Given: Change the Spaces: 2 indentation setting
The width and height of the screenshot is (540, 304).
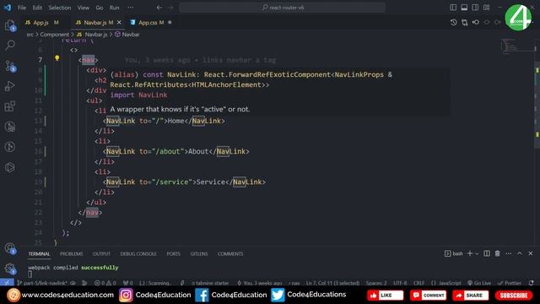Looking at the screenshot, I should [376, 283].
